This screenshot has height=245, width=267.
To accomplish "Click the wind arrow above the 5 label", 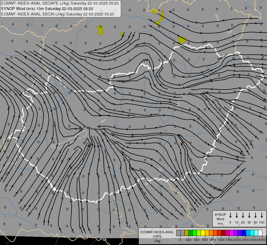I will (230, 215).
